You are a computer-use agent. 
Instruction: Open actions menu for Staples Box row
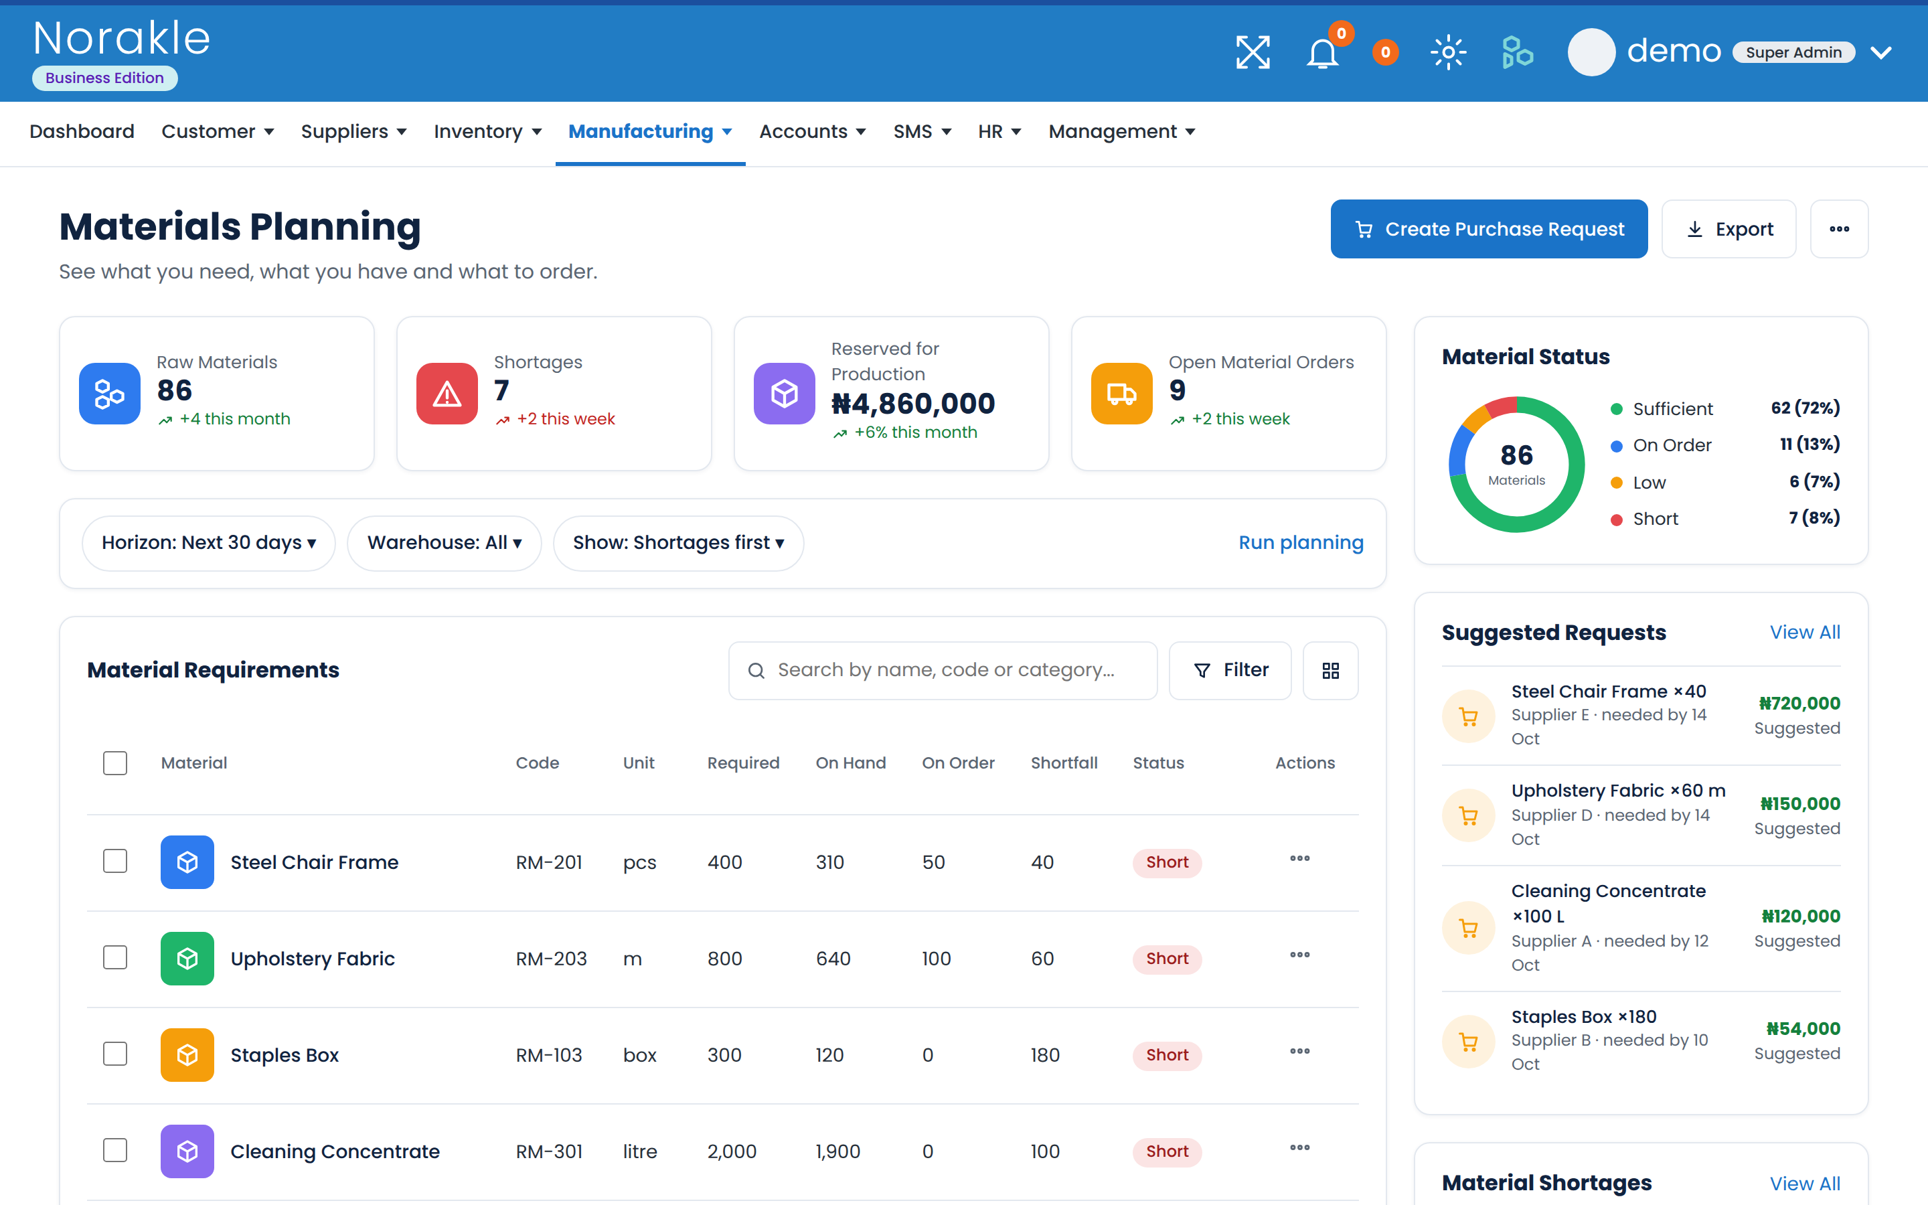pos(1299,1051)
